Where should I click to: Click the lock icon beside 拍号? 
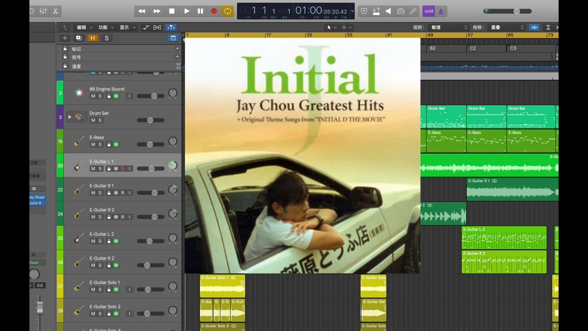(65, 57)
